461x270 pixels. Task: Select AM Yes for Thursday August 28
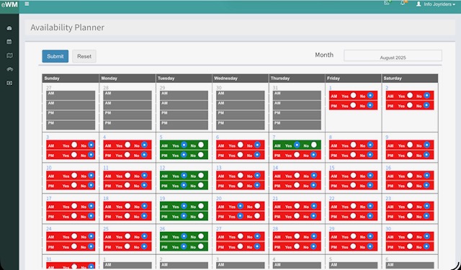pyautogui.click(x=297, y=236)
